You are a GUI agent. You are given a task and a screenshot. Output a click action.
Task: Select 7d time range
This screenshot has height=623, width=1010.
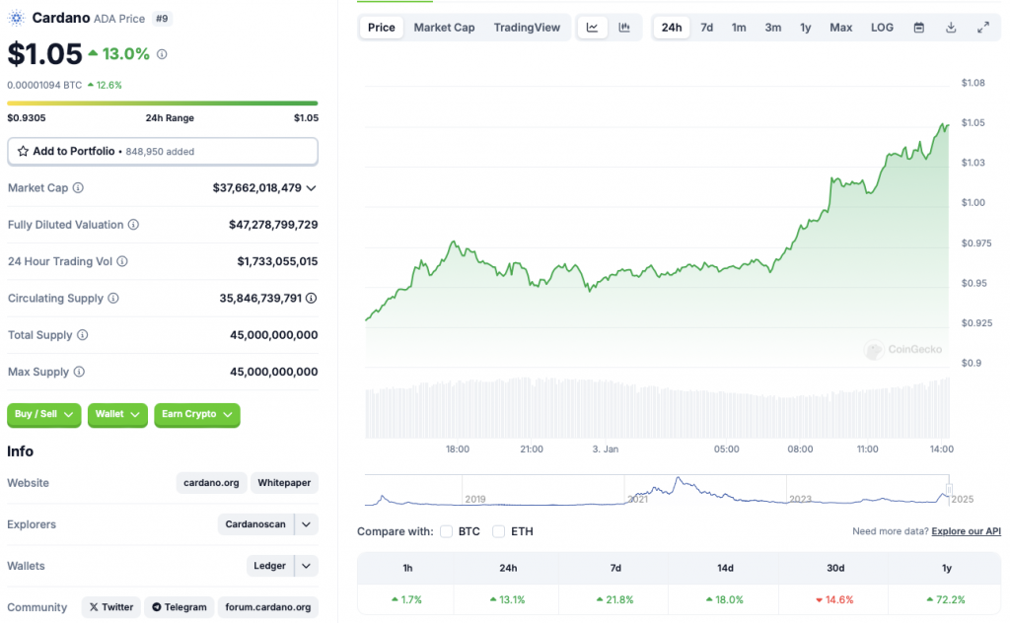[x=706, y=27]
